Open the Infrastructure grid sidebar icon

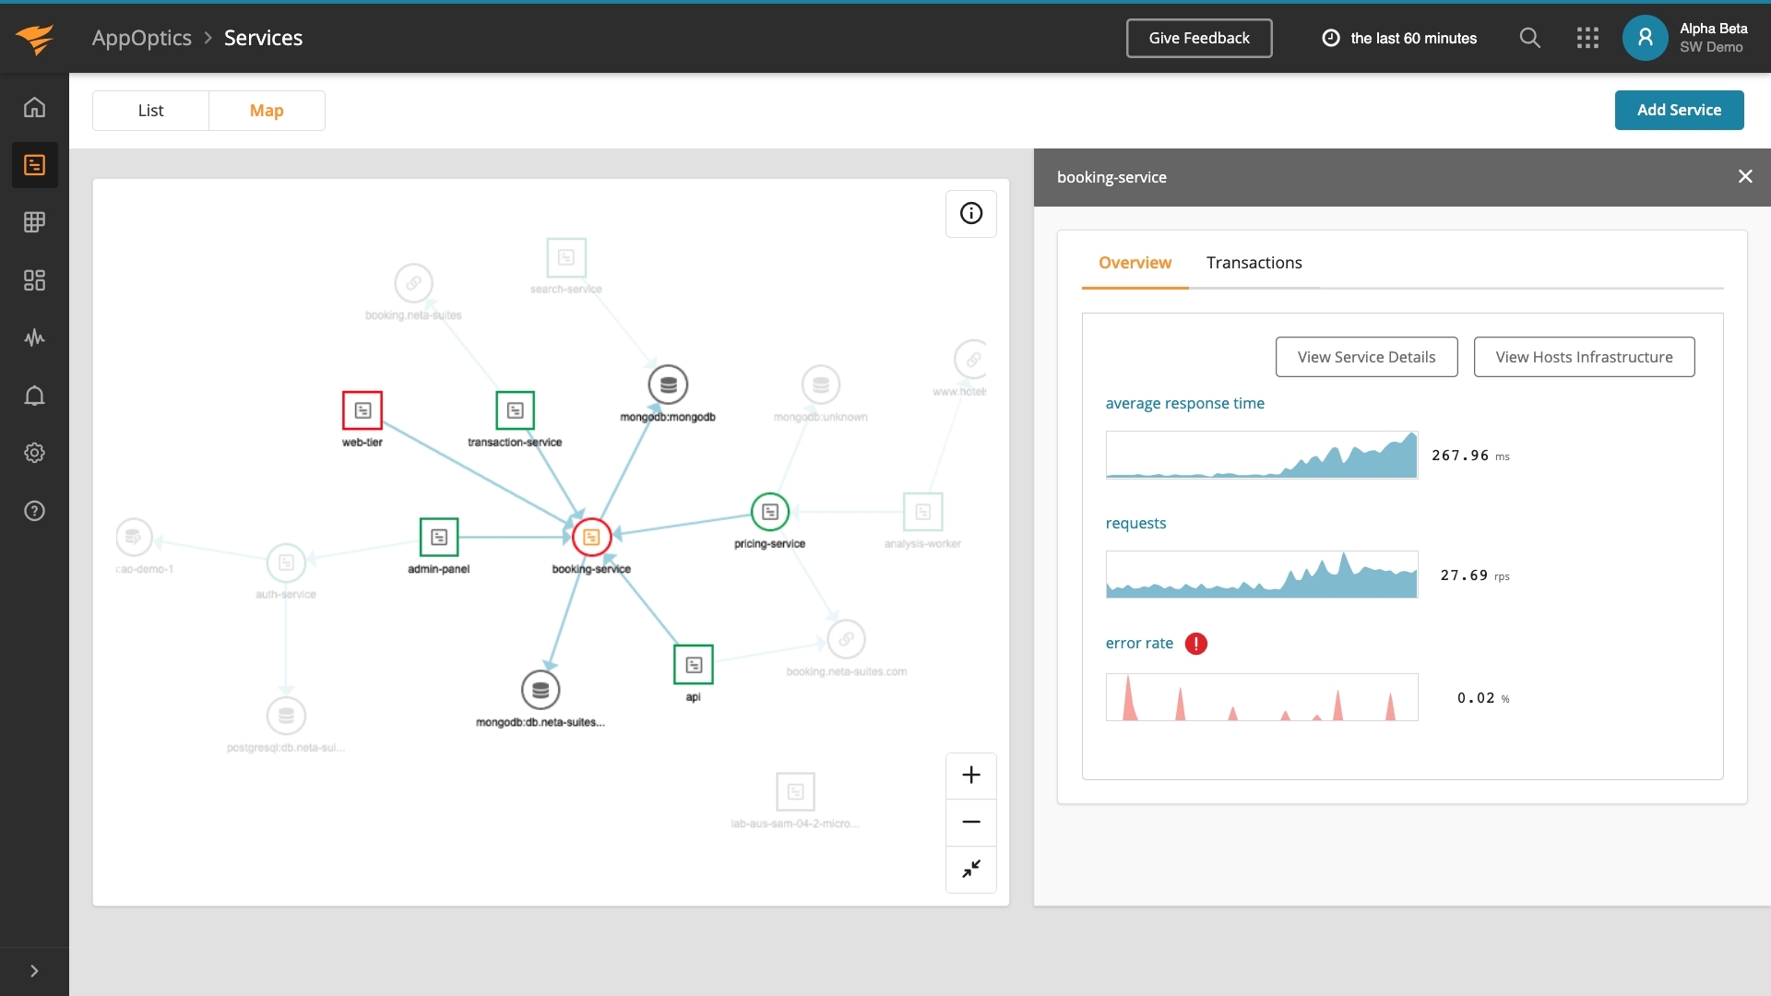tap(34, 222)
